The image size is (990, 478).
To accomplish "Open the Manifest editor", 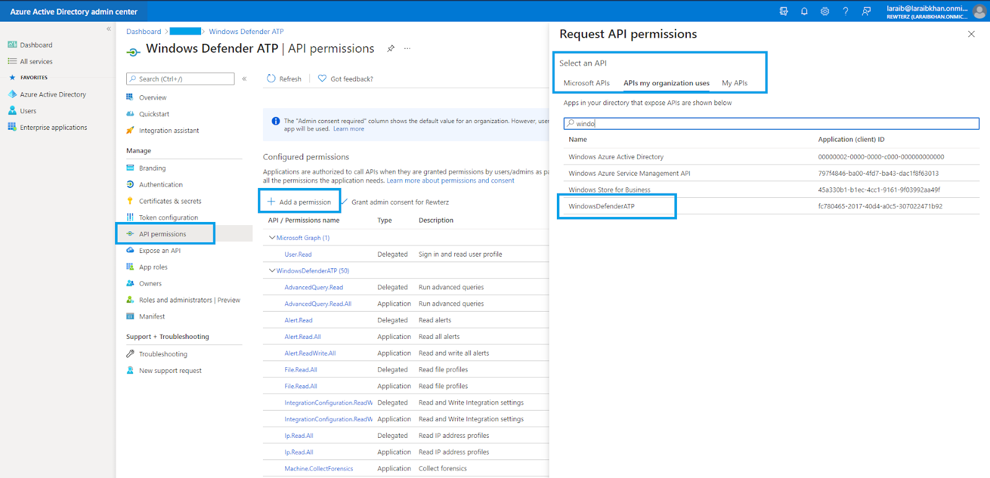I will point(152,316).
